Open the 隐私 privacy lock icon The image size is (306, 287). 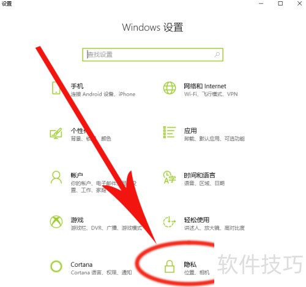[170, 266]
